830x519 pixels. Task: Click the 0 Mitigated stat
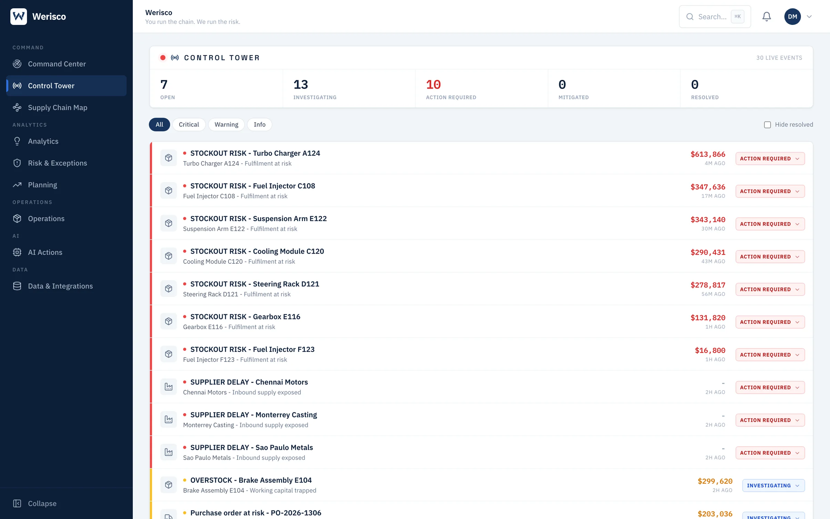[614, 89]
